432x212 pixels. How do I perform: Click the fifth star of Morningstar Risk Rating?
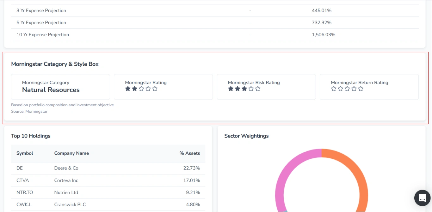tap(257, 89)
